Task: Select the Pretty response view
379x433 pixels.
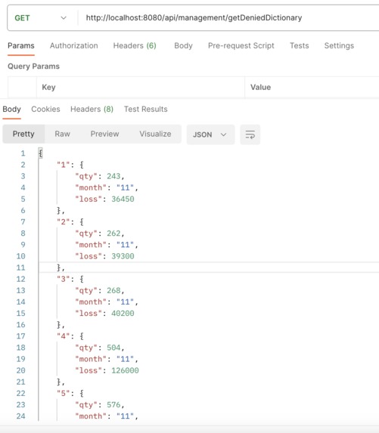Action: (x=23, y=134)
